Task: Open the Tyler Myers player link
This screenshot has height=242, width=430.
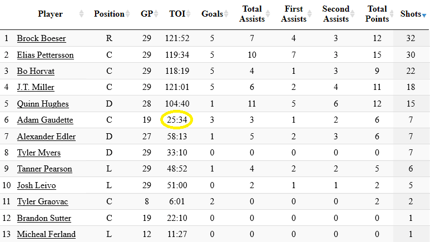Action: point(39,153)
